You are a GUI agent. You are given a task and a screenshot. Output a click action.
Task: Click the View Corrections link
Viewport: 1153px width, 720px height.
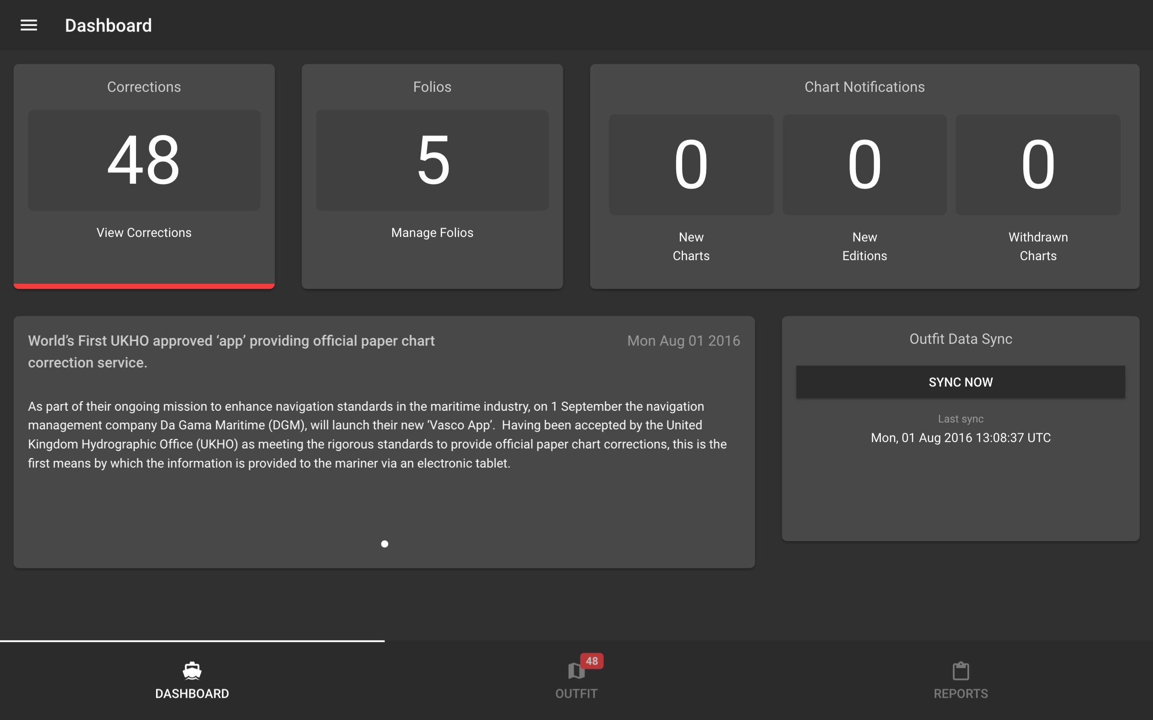point(144,232)
